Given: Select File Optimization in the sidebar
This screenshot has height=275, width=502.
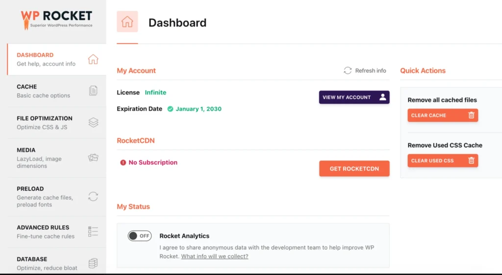Looking at the screenshot, I should tap(45, 122).
